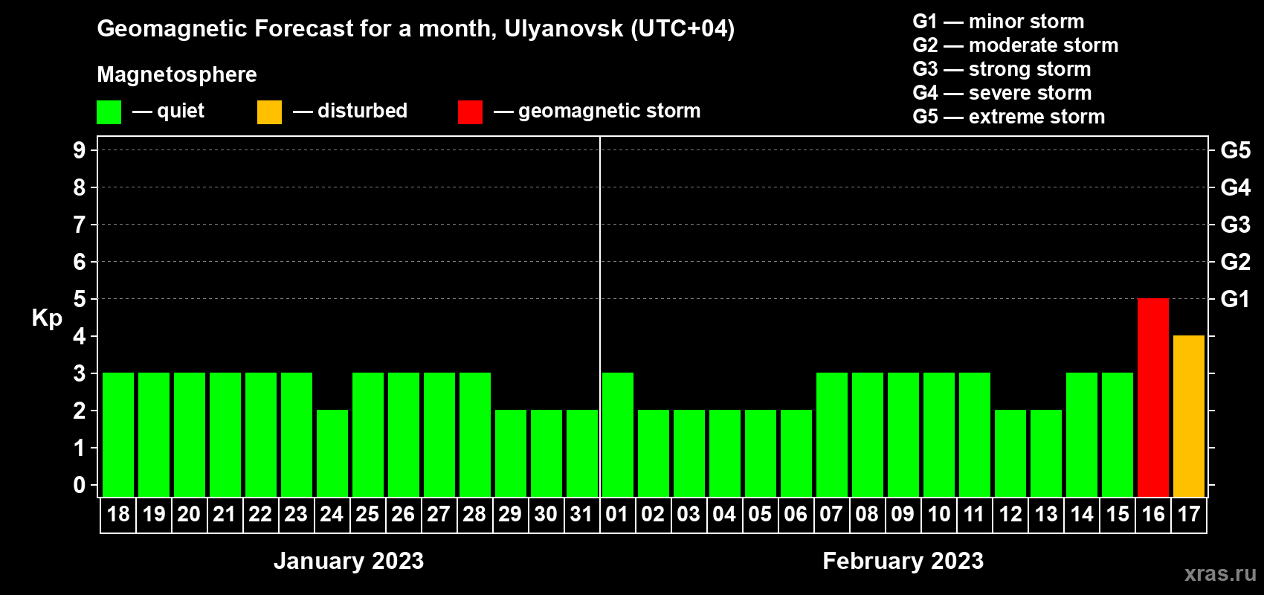Click the bar for February 12

1010,454
